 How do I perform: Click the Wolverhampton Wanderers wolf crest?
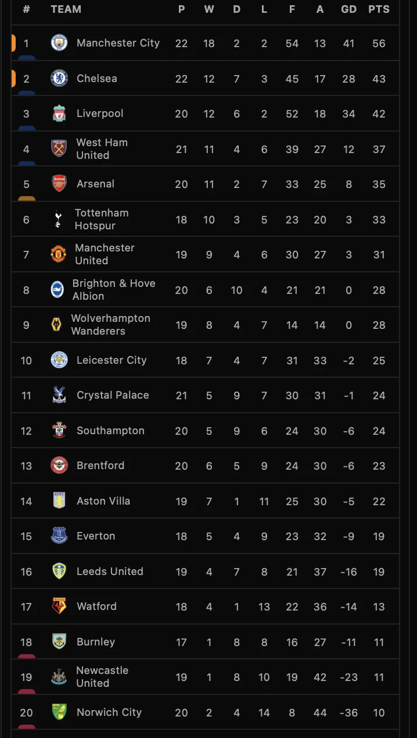click(x=56, y=325)
